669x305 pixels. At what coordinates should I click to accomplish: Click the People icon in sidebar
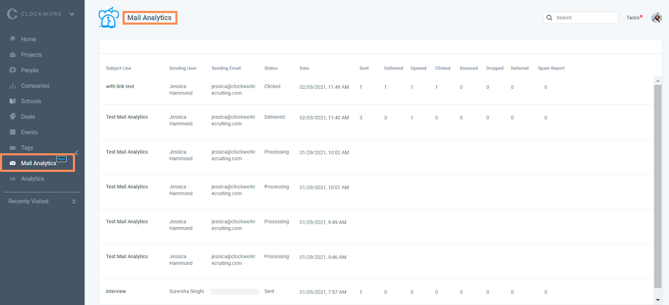point(13,70)
